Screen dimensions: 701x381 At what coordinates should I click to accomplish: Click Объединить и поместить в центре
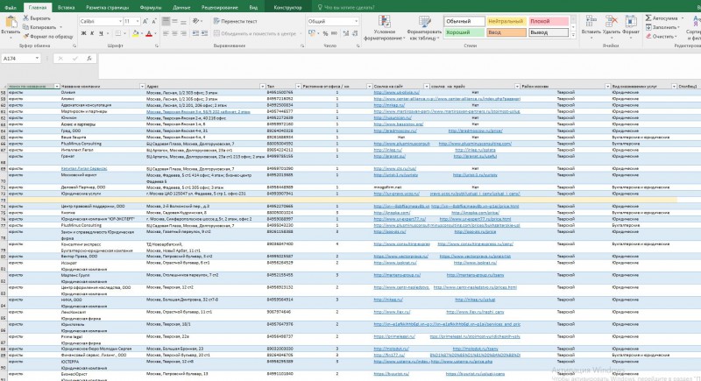(255, 33)
